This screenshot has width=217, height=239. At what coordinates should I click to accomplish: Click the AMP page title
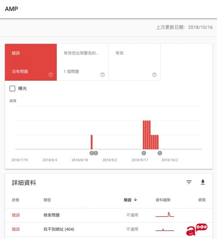click(12, 9)
